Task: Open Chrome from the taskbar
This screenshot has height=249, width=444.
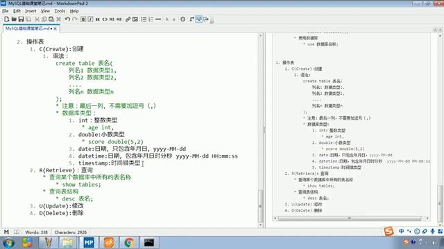Action: (129, 243)
